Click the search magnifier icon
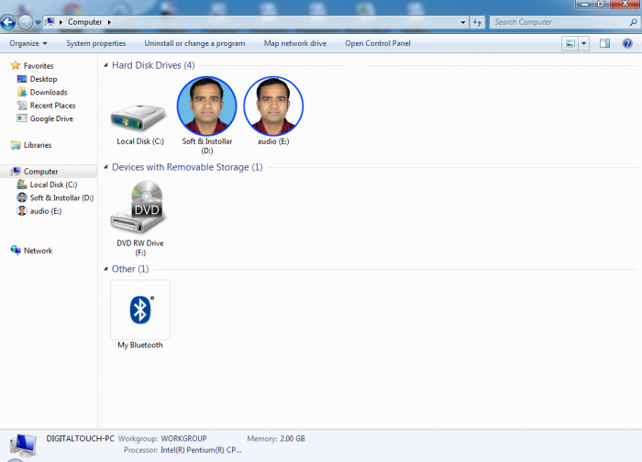This screenshot has width=642, height=462. pyautogui.click(x=633, y=22)
